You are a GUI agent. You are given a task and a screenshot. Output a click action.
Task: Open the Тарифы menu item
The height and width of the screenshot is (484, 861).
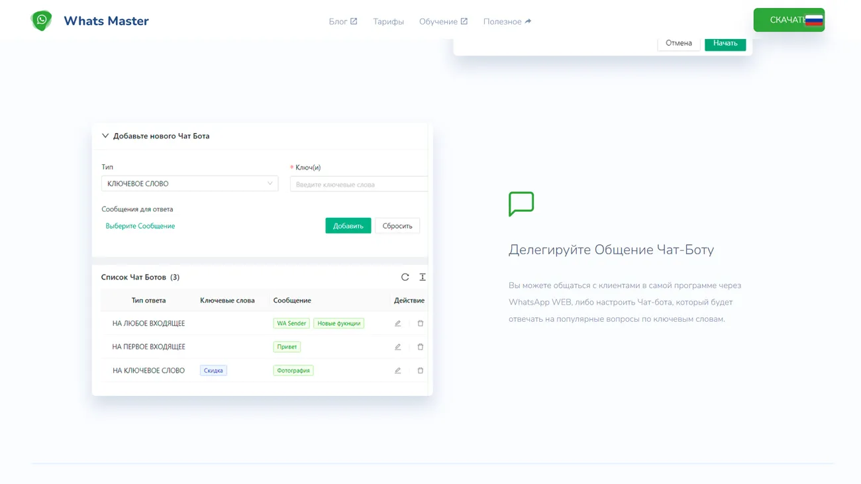[388, 21]
